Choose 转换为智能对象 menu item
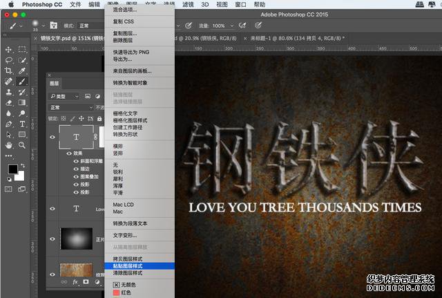Screen dimensions: 442x298 pos(140,83)
